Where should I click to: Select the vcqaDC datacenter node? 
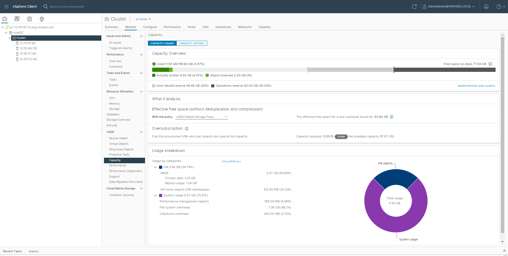(x=18, y=32)
